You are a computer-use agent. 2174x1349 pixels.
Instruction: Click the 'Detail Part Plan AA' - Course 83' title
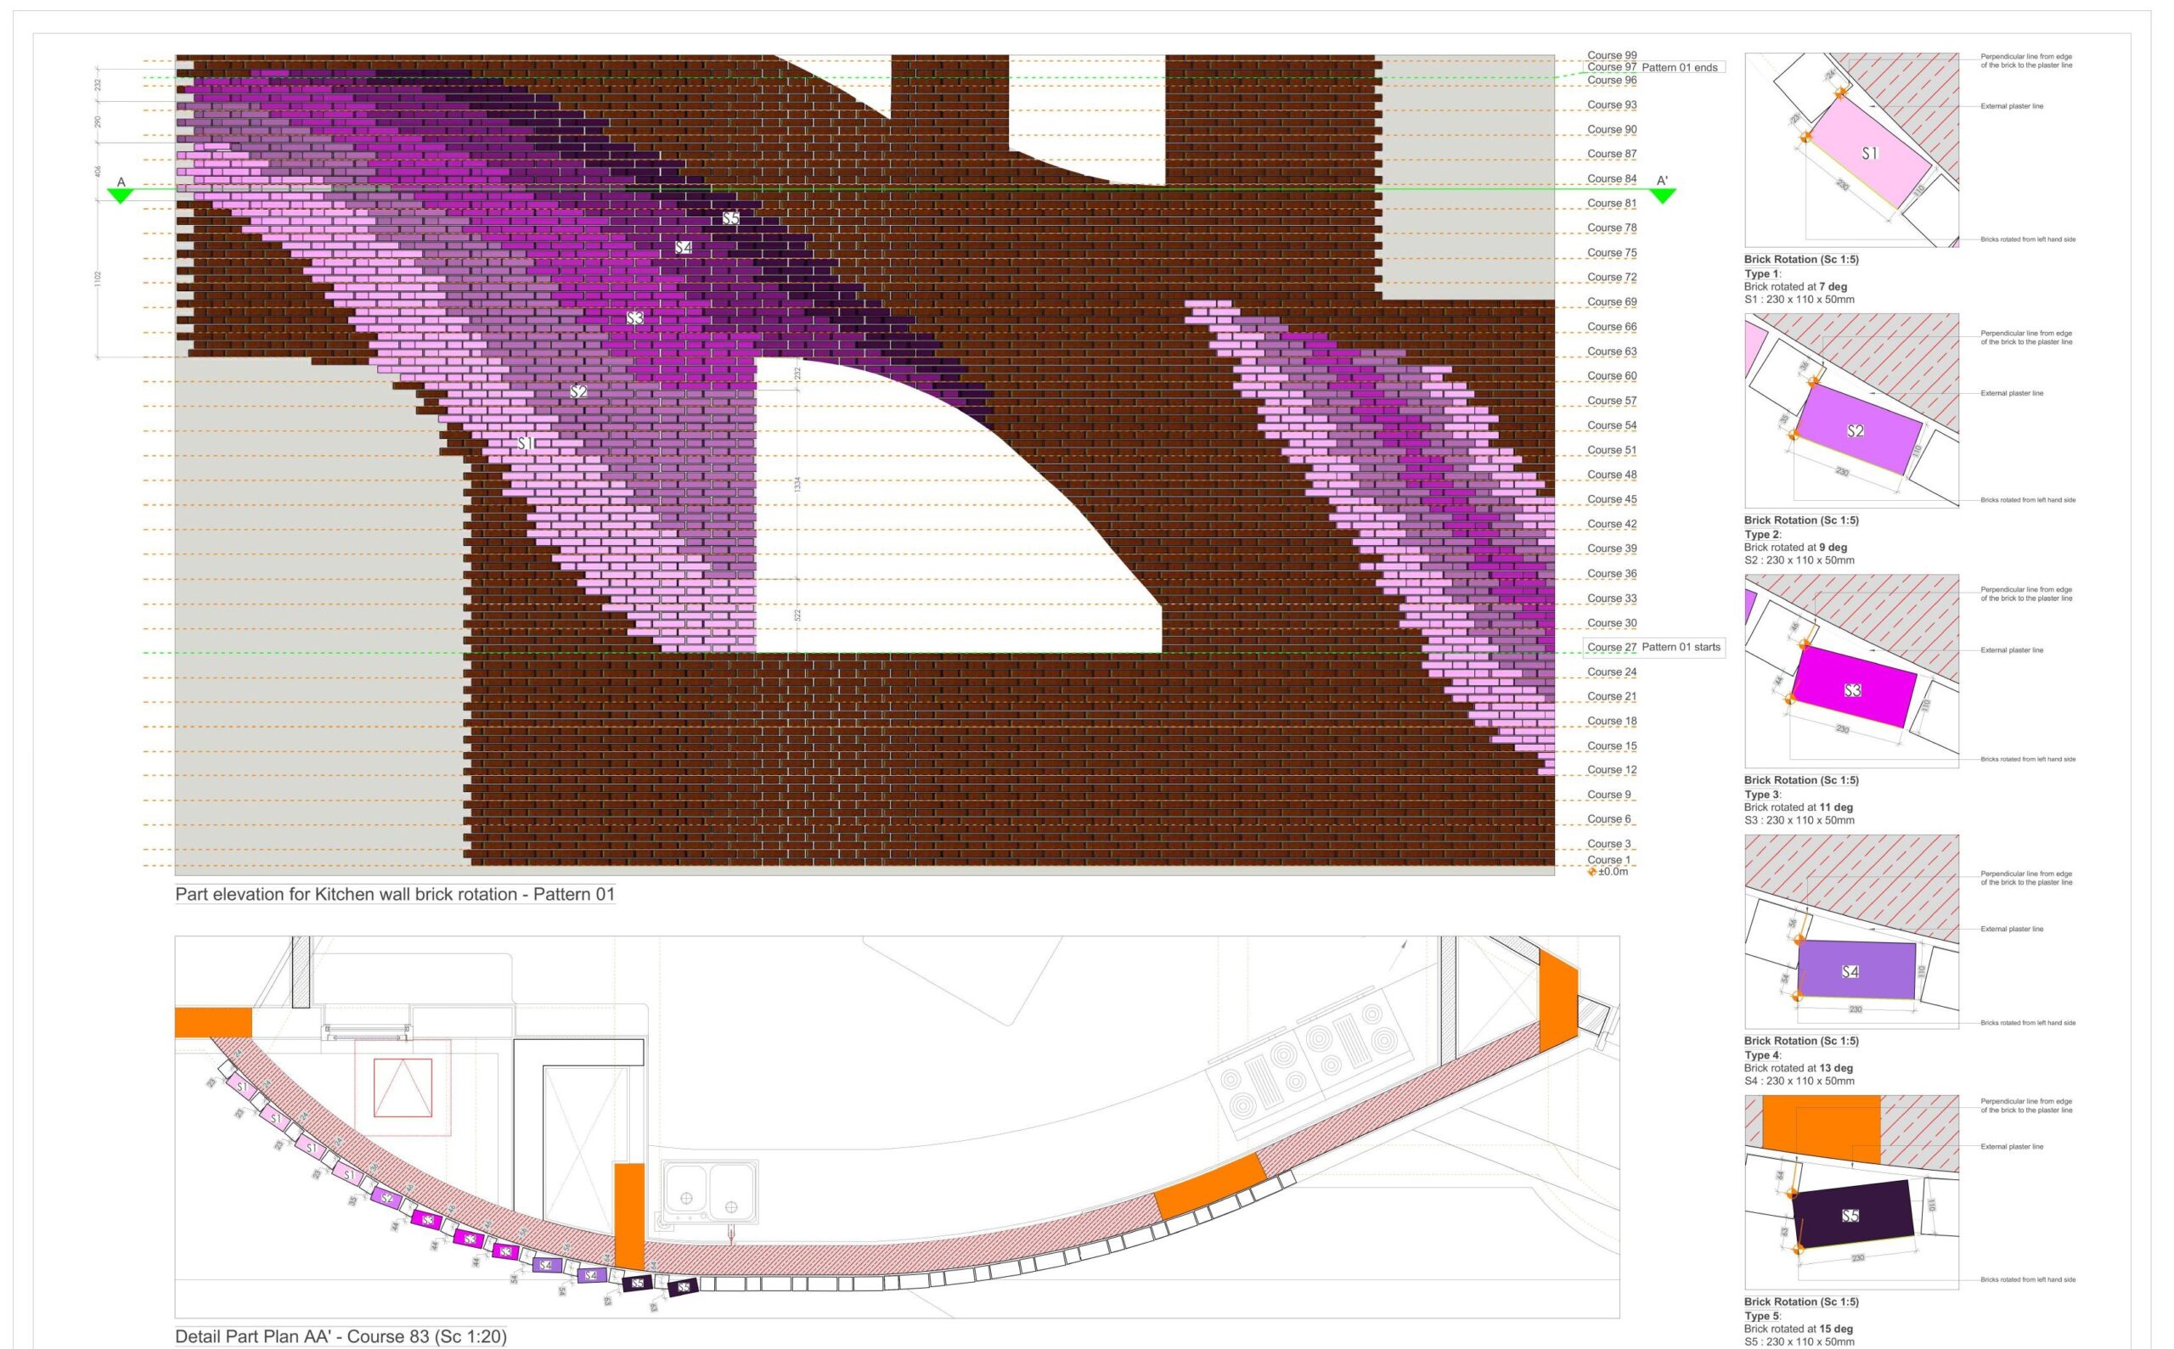click(x=340, y=1336)
